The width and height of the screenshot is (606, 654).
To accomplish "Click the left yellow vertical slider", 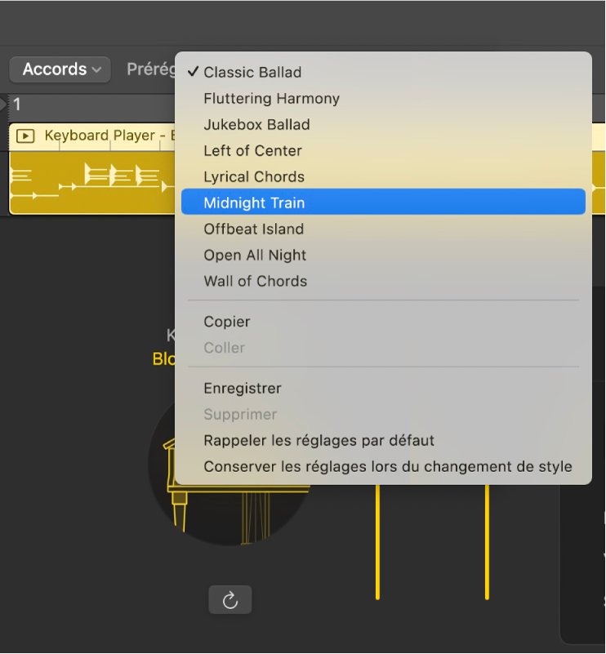I will [377, 541].
